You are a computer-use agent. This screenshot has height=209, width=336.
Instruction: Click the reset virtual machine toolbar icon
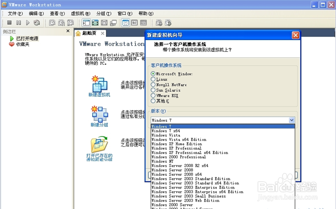tap(37, 22)
